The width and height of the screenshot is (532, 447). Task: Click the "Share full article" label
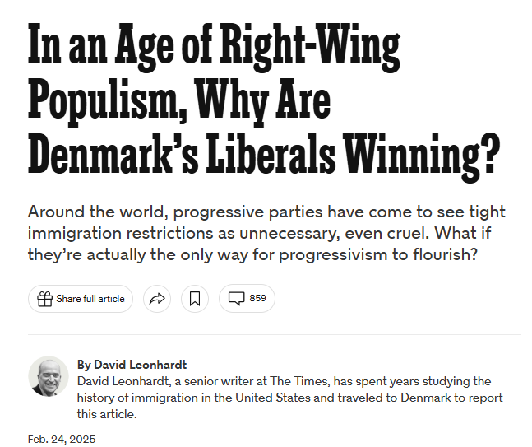(90, 298)
